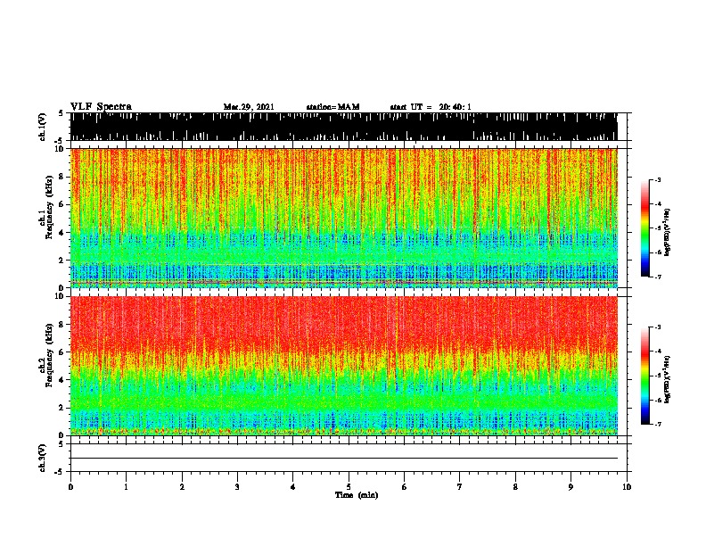Click the colour bar beside the ch.2 spectrogram

pyautogui.click(x=644, y=376)
